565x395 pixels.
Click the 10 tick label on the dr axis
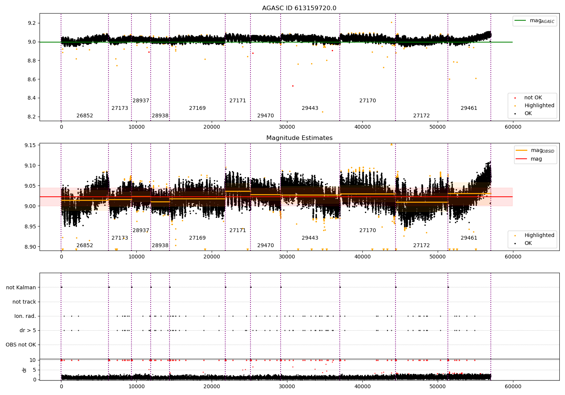coord(33,360)
